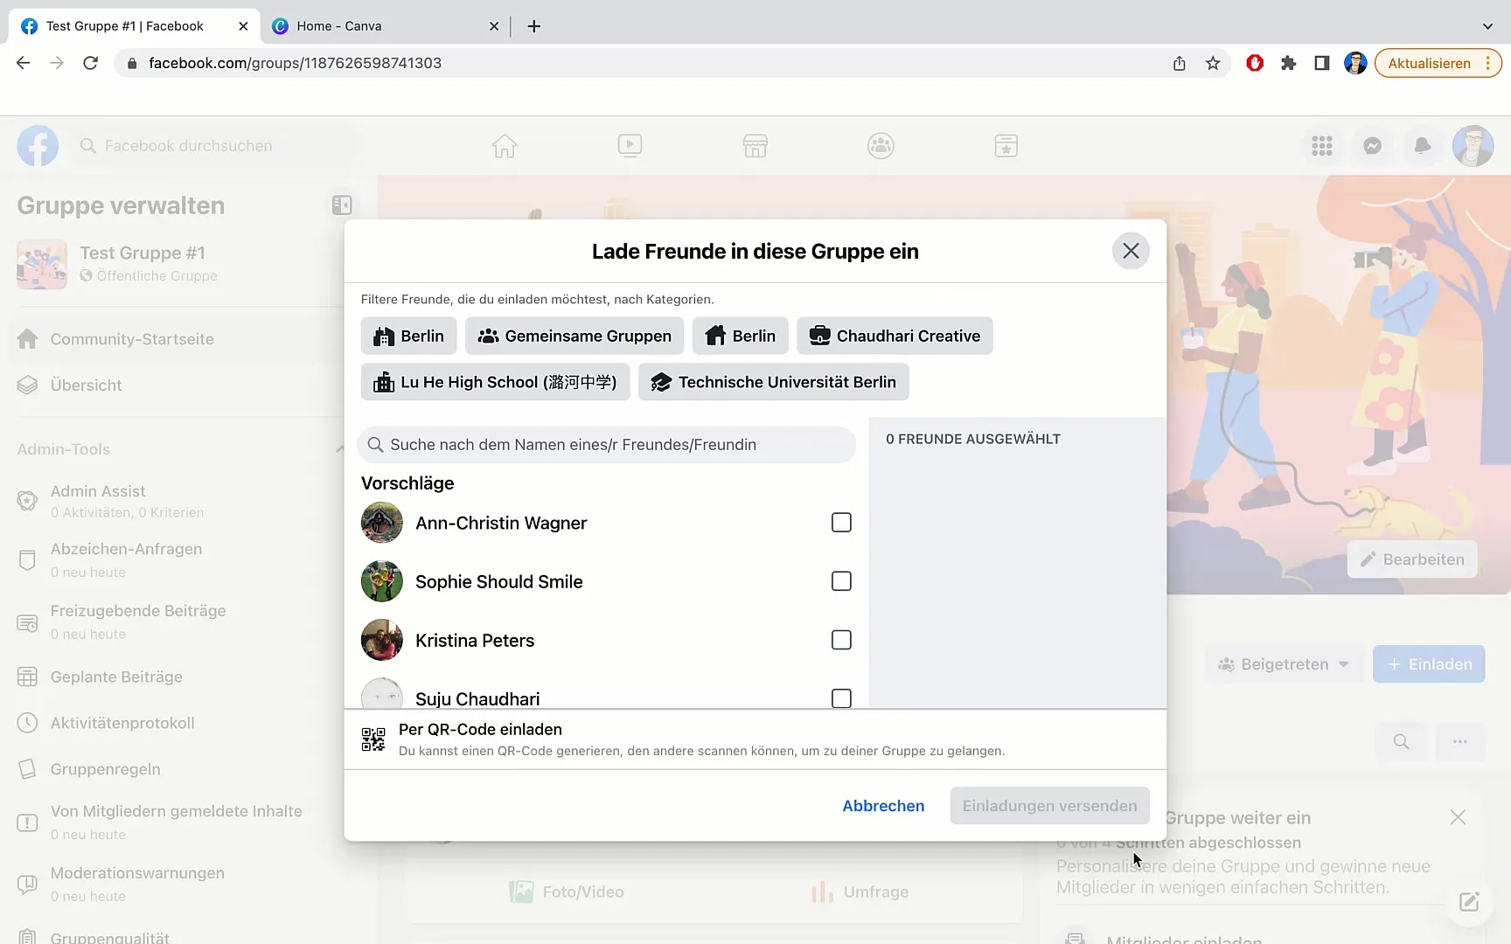The image size is (1511, 944).
Task: Filter by Technische Universität Berlin
Action: point(774,382)
